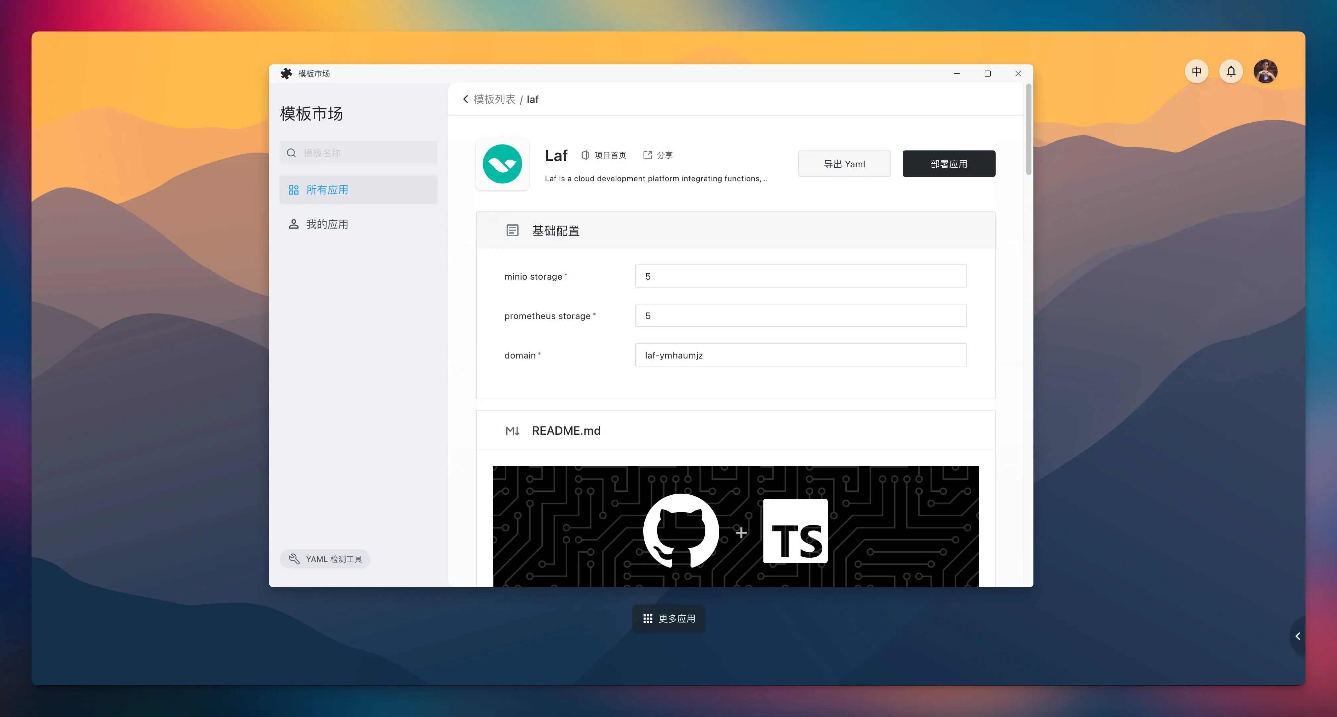Open the notification bell icon
This screenshot has width=1337, height=717.
pyautogui.click(x=1231, y=71)
